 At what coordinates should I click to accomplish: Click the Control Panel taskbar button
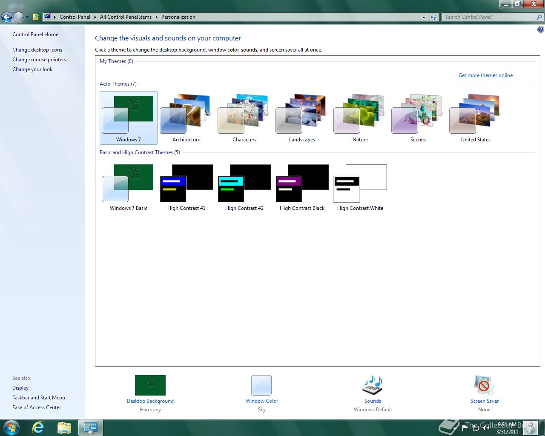point(90,427)
